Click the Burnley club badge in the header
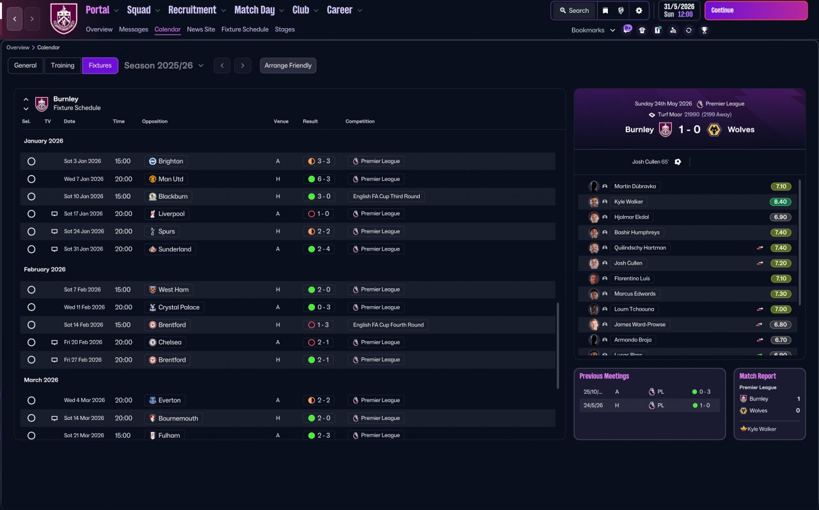819x510 pixels. tap(63, 19)
